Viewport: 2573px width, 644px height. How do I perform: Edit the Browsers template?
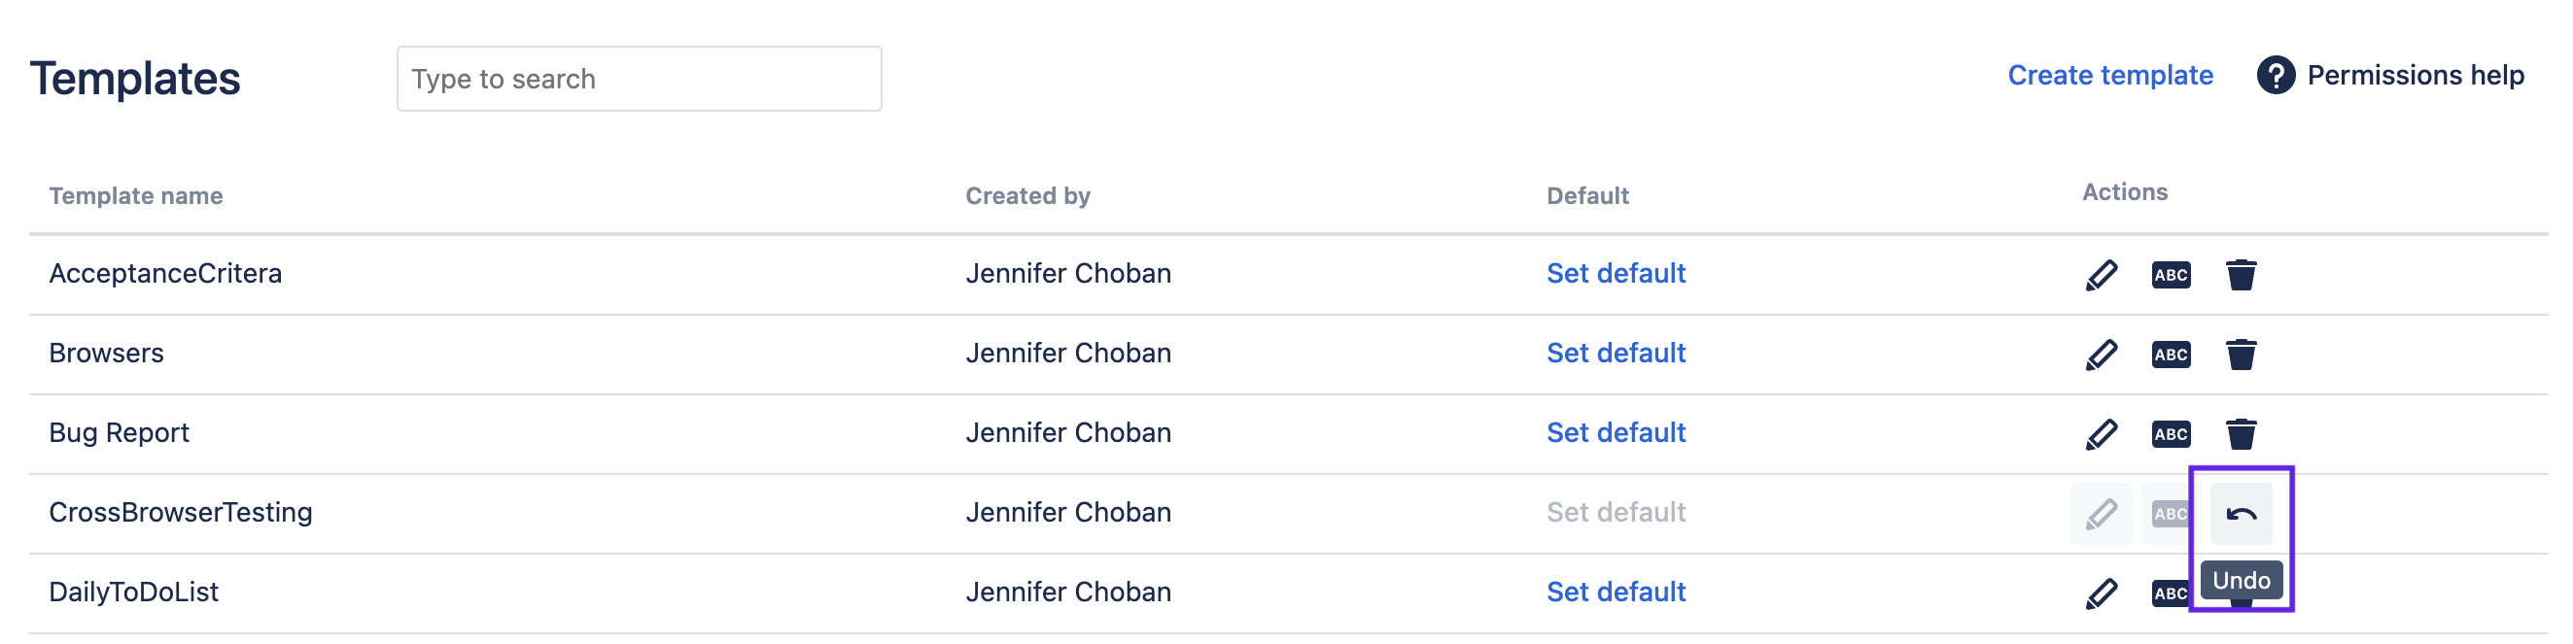click(2101, 355)
